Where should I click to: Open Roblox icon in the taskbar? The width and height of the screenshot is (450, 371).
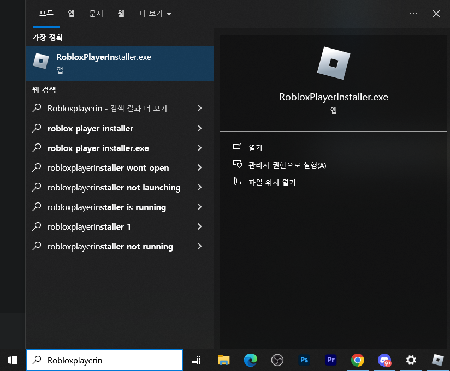tap(437, 360)
